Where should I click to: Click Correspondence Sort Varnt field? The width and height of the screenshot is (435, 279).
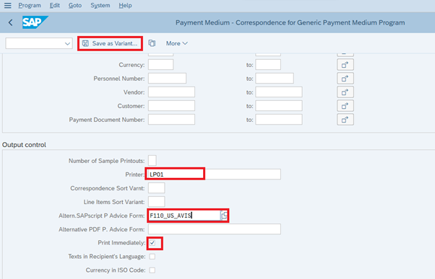(x=157, y=188)
